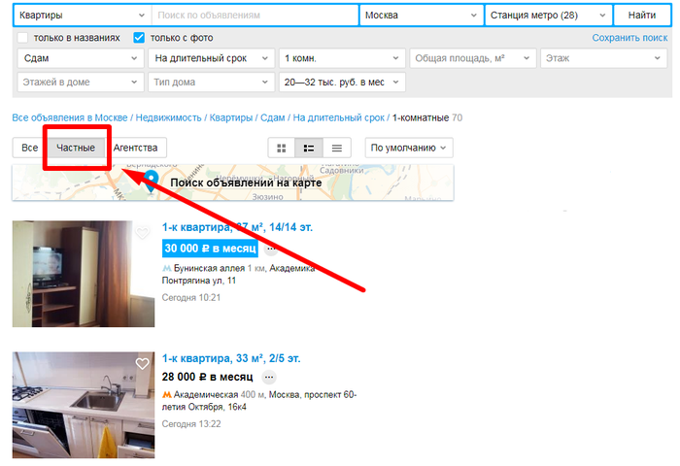Expand the 'По умолчанию' sort dropdown
Screen dimensions: 680x466
pyautogui.click(x=409, y=149)
